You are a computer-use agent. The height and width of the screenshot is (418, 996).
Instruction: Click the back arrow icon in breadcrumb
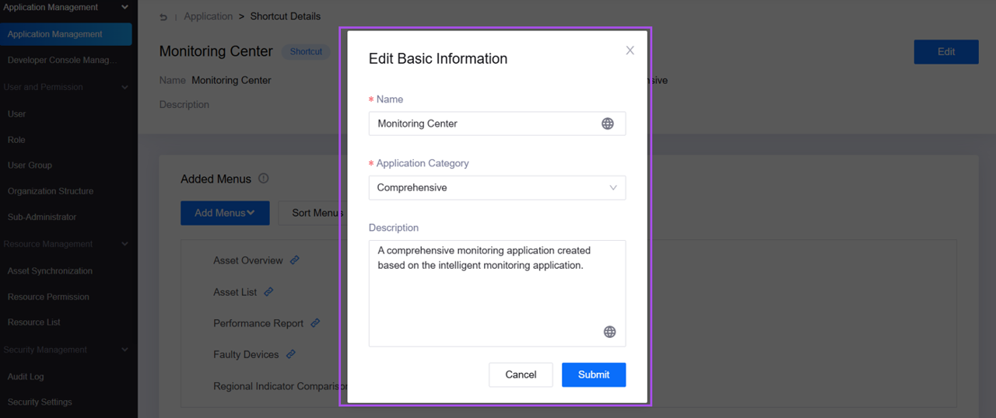tap(163, 16)
